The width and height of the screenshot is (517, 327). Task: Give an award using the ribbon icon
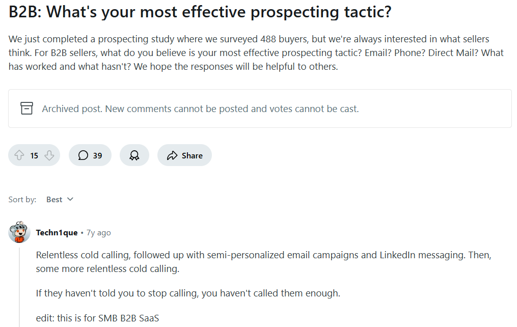pos(134,155)
